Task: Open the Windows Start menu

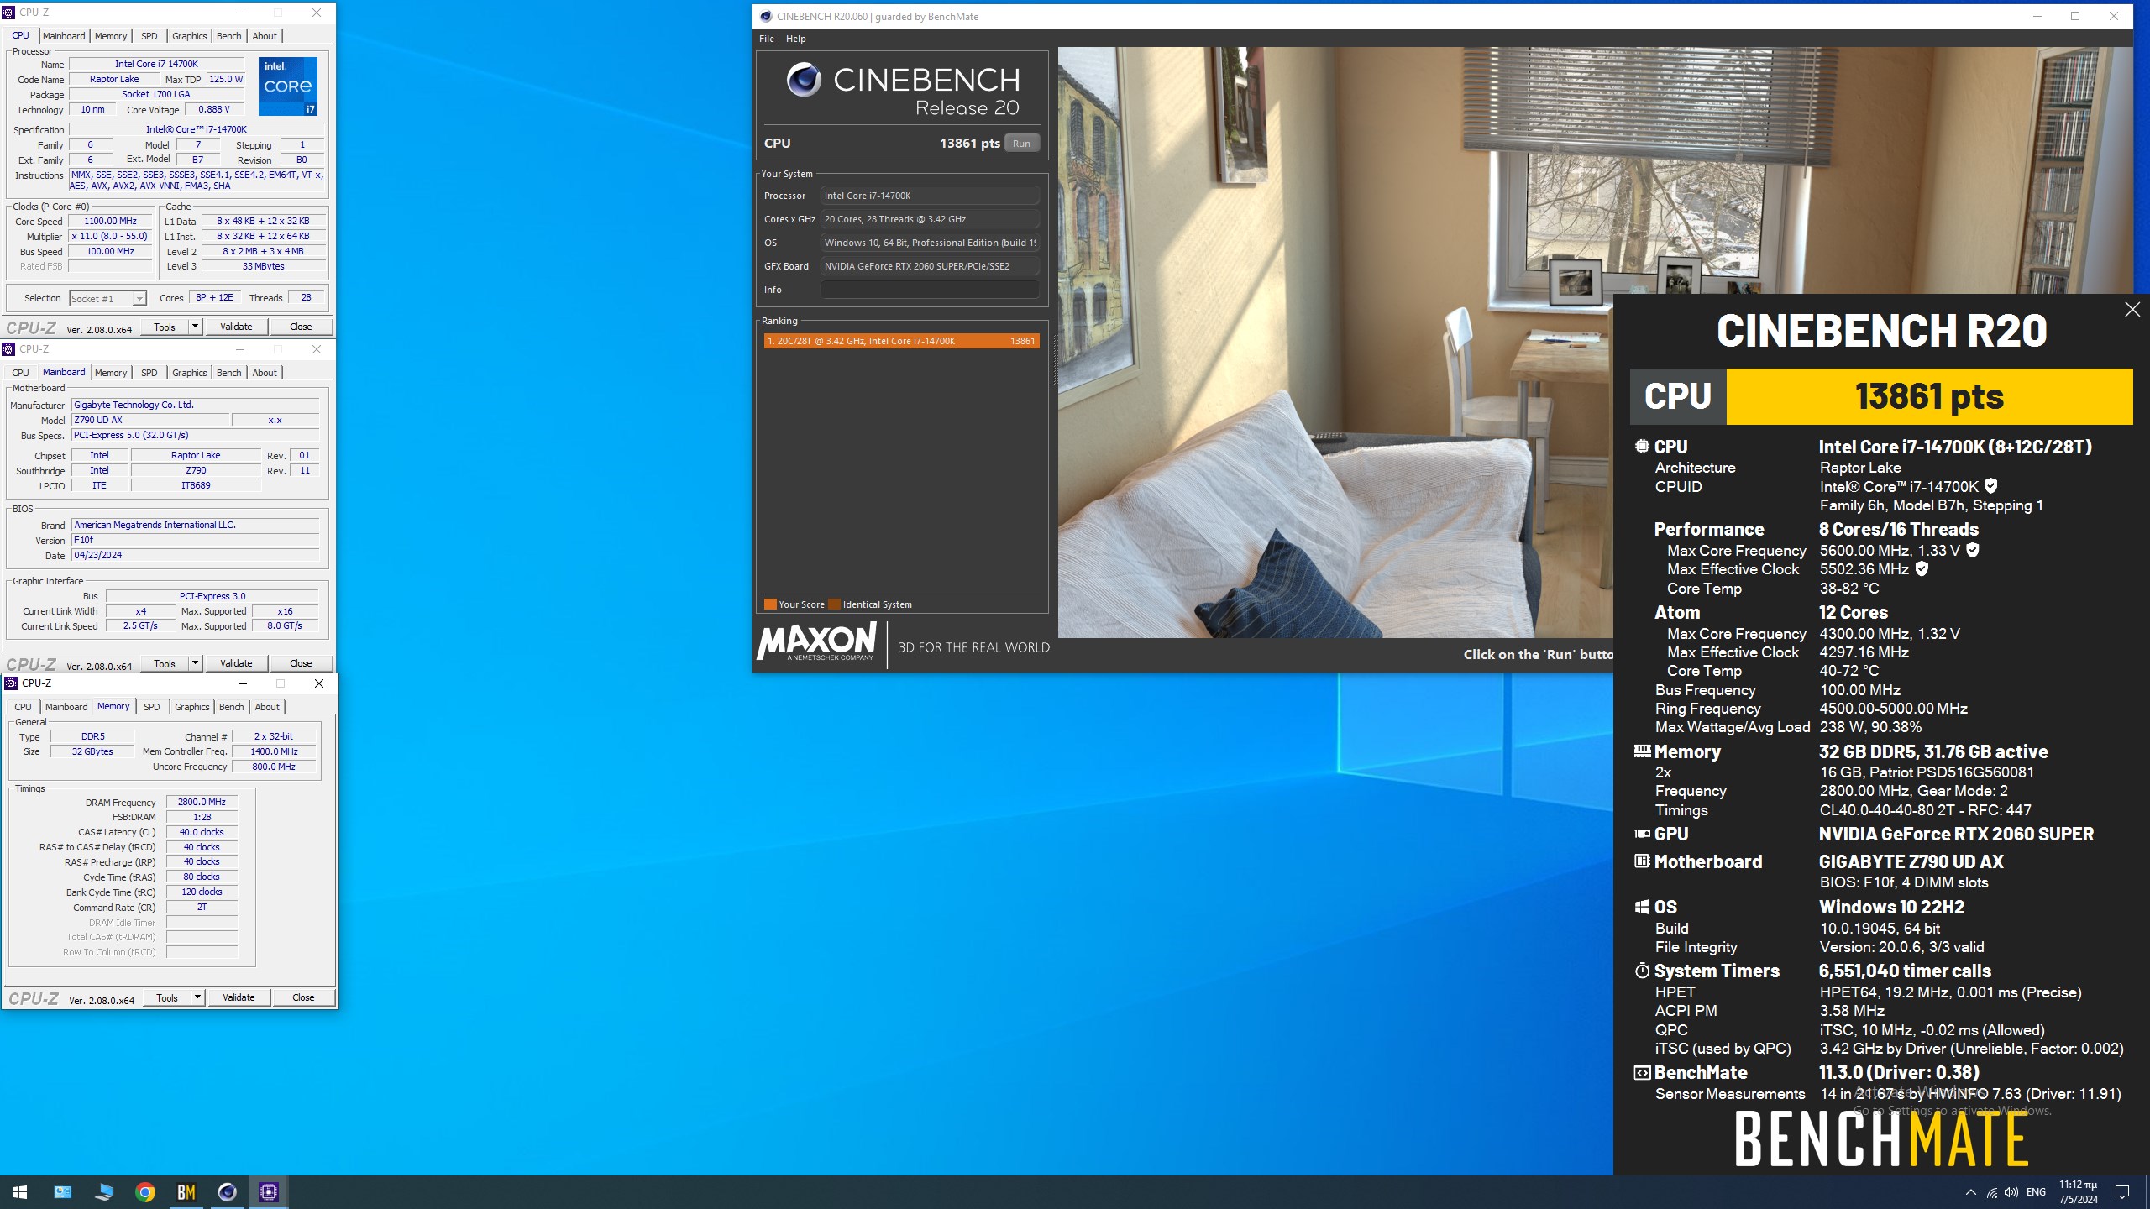Action: click(x=20, y=1191)
